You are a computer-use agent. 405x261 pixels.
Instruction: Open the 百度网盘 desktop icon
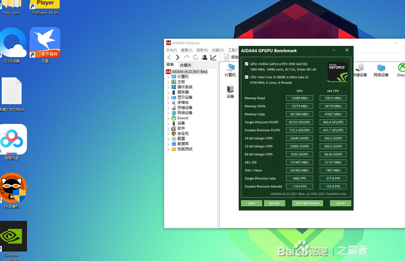click(x=12, y=142)
